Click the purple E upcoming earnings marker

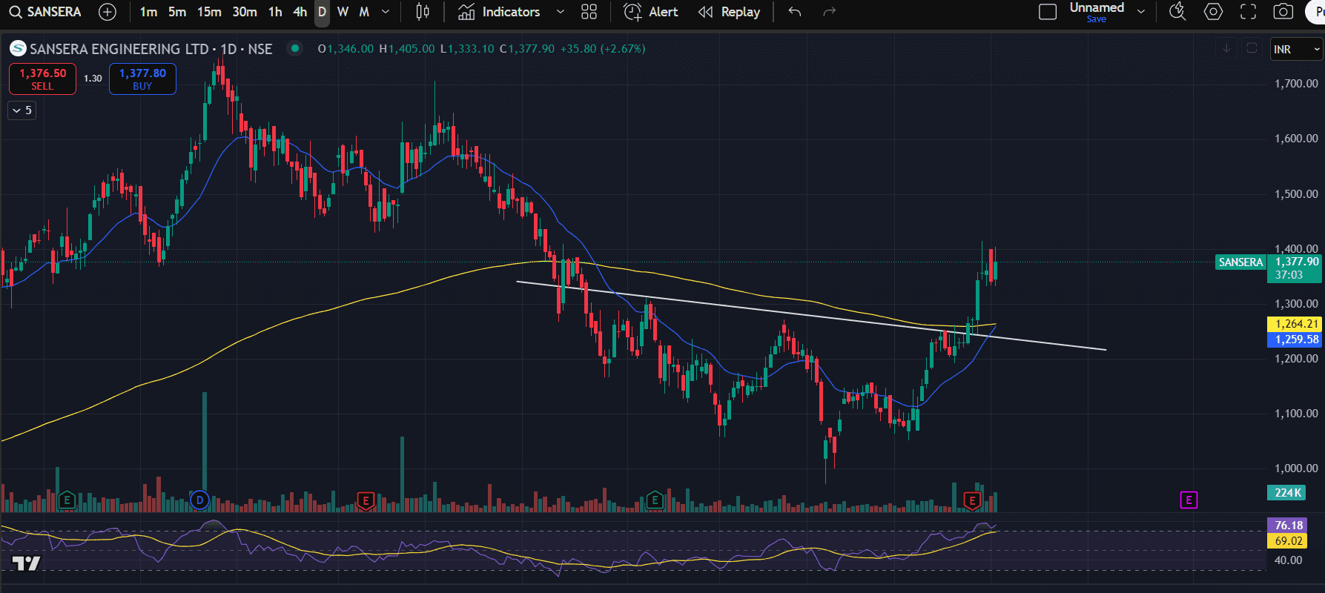pyautogui.click(x=1189, y=500)
